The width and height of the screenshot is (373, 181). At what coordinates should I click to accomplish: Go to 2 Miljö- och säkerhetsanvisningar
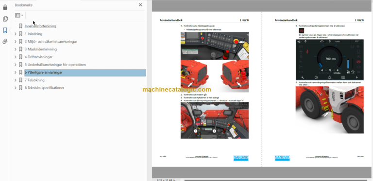tap(51, 42)
